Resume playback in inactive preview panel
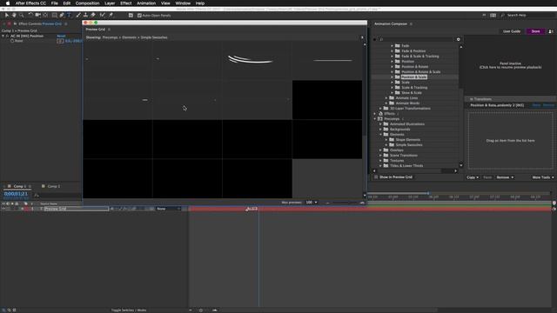 tap(511, 65)
